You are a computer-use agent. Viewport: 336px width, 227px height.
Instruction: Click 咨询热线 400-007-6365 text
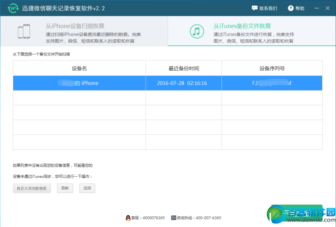click(x=199, y=218)
